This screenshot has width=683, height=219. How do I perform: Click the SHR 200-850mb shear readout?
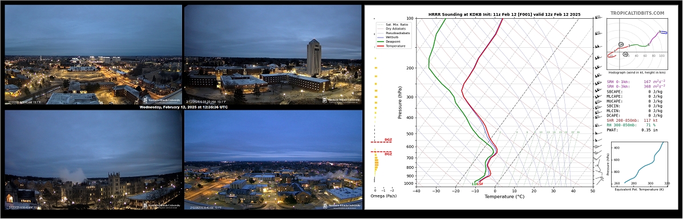[x=634, y=121]
